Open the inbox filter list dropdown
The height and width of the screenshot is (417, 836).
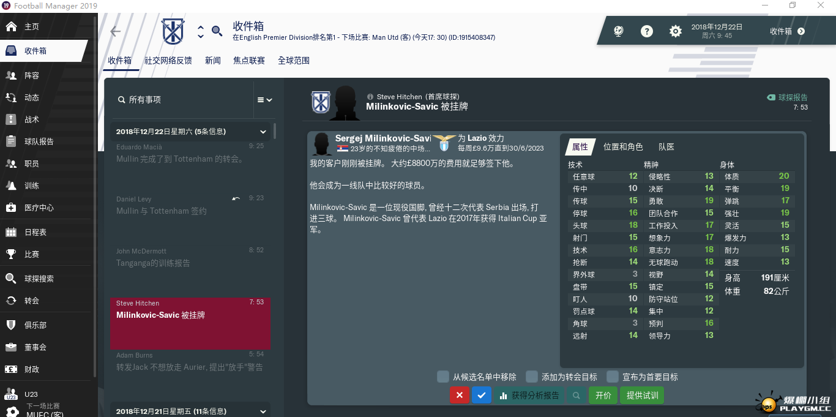[x=264, y=100]
